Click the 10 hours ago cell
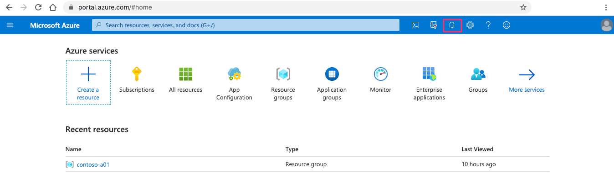 click(479, 164)
